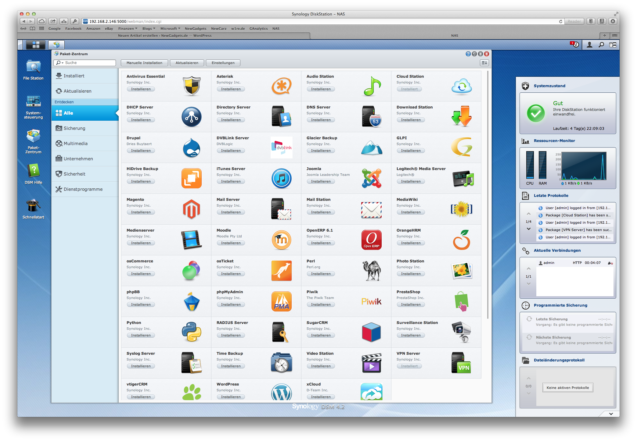Select Aktualisieren in sidebar
Viewport: 637px width, 441px height.
[x=85, y=91]
